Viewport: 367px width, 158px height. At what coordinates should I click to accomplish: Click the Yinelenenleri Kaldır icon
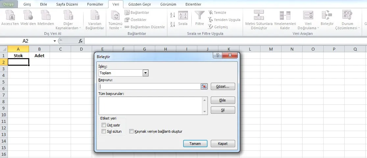(x=285, y=15)
